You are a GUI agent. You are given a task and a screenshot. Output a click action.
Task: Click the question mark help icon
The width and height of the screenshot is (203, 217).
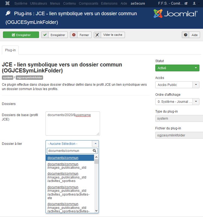pos(186,35)
